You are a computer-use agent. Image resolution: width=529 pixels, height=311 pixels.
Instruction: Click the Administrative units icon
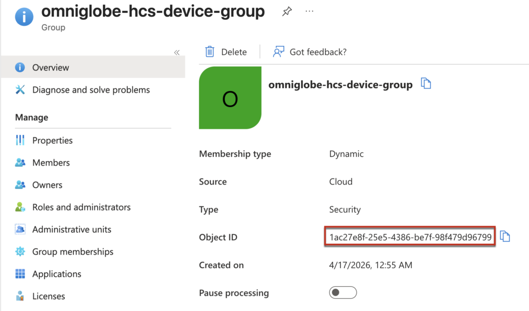click(20, 229)
